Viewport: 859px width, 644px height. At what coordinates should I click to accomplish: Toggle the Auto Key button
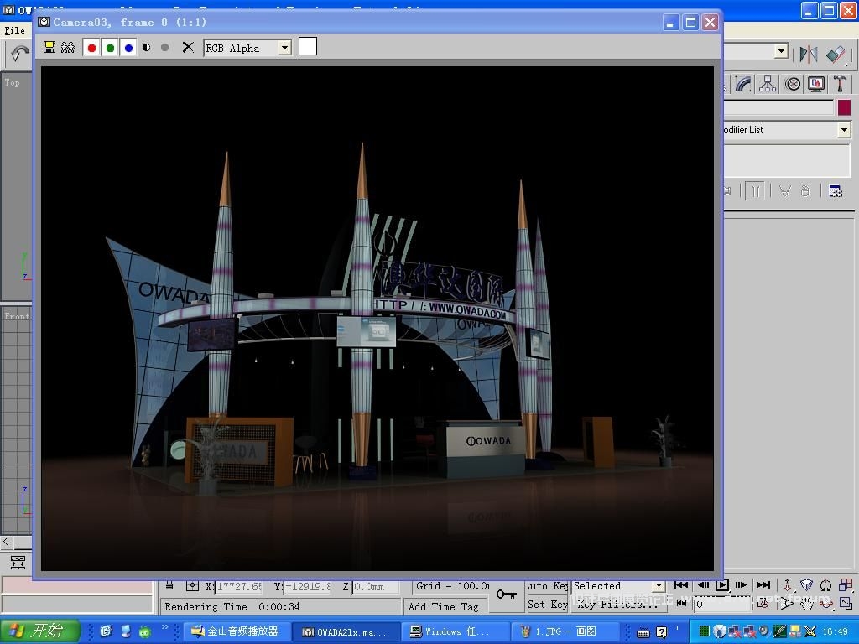(x=547, y=586)
